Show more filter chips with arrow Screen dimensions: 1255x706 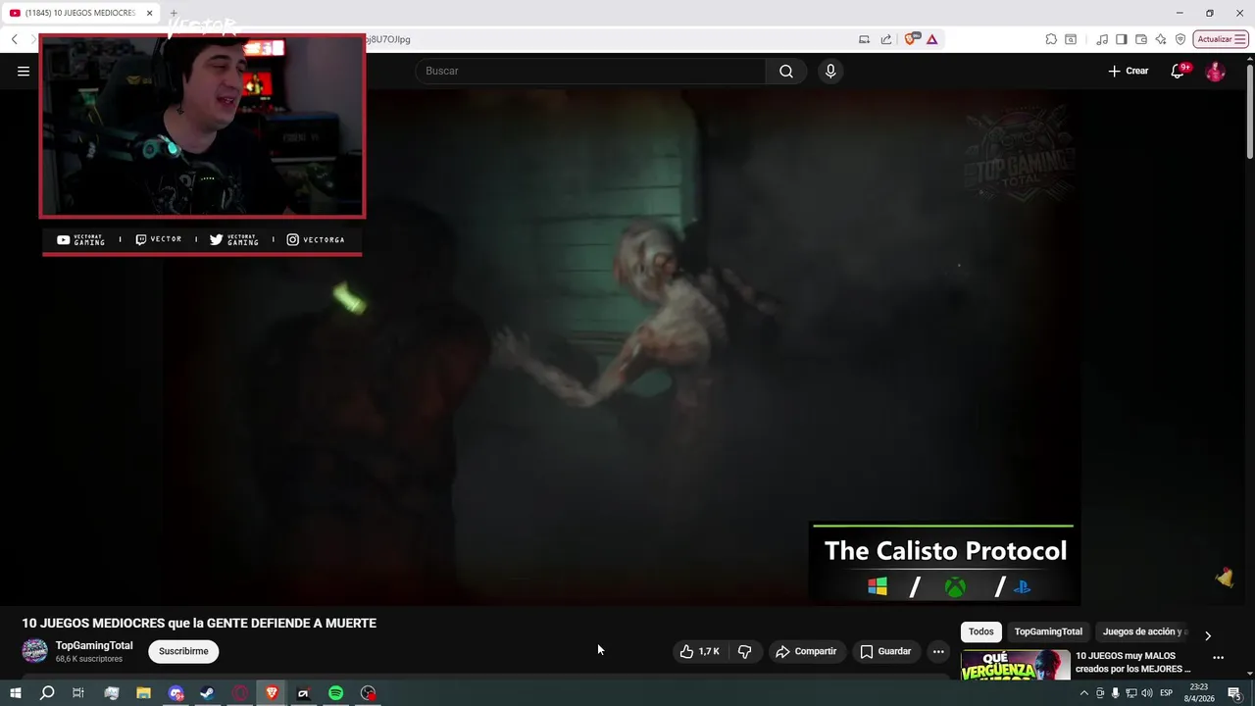pyautogui.click(x=1208, y=635)
